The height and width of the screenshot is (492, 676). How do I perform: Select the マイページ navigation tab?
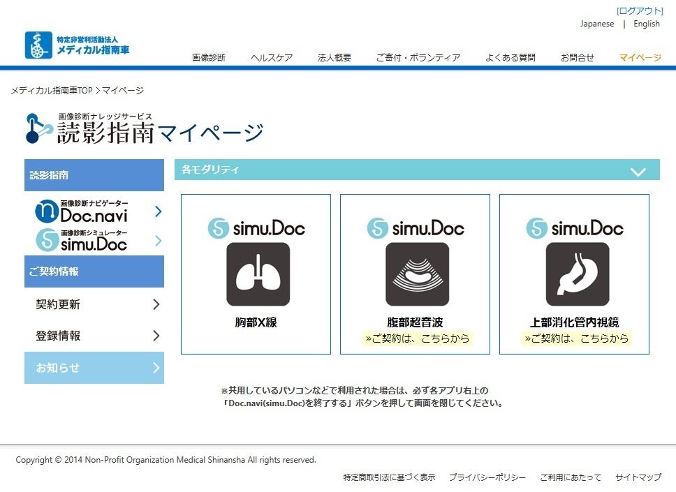(x=640, y=58)
